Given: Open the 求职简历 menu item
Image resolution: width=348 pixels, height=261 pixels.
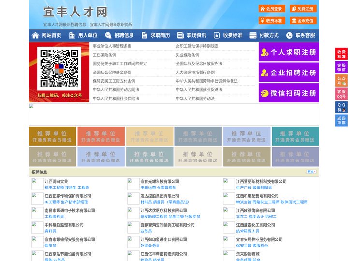Looking at the screenshot, I should pos(160,35).
